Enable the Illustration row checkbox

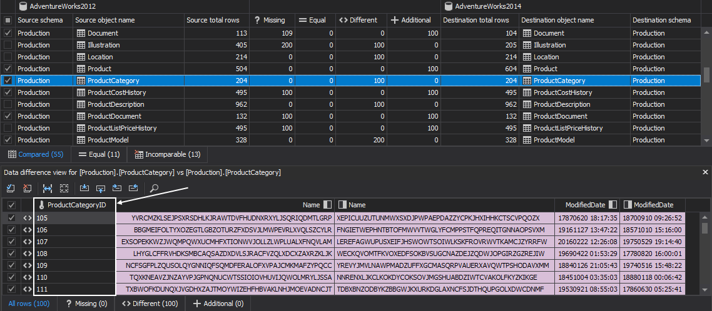click(8, 45)
